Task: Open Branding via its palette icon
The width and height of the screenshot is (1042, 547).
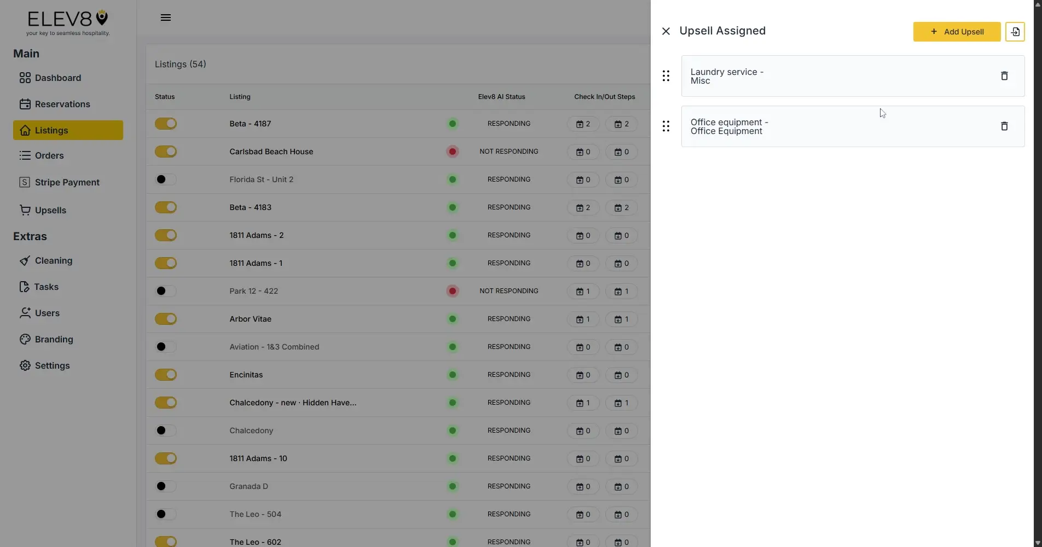Action: (x=25, y=339)
